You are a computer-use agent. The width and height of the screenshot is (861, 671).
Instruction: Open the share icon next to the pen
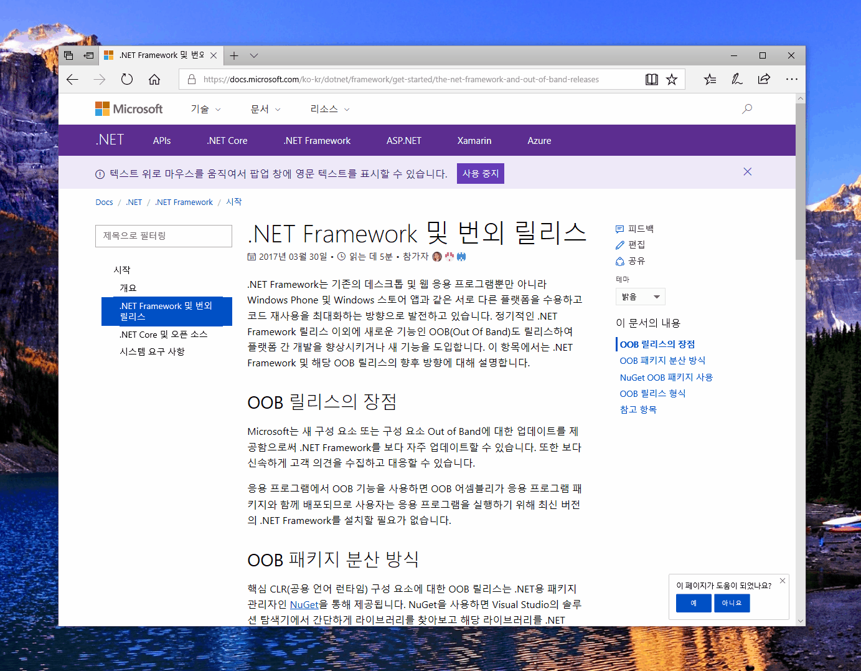click(764, 79)
